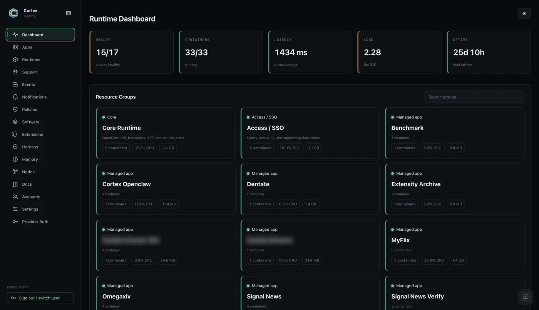The height and width of the screenshot is (310, 539).
Task: Click the Core status dot
Action: pyautogui.click(x=104, y=117)
